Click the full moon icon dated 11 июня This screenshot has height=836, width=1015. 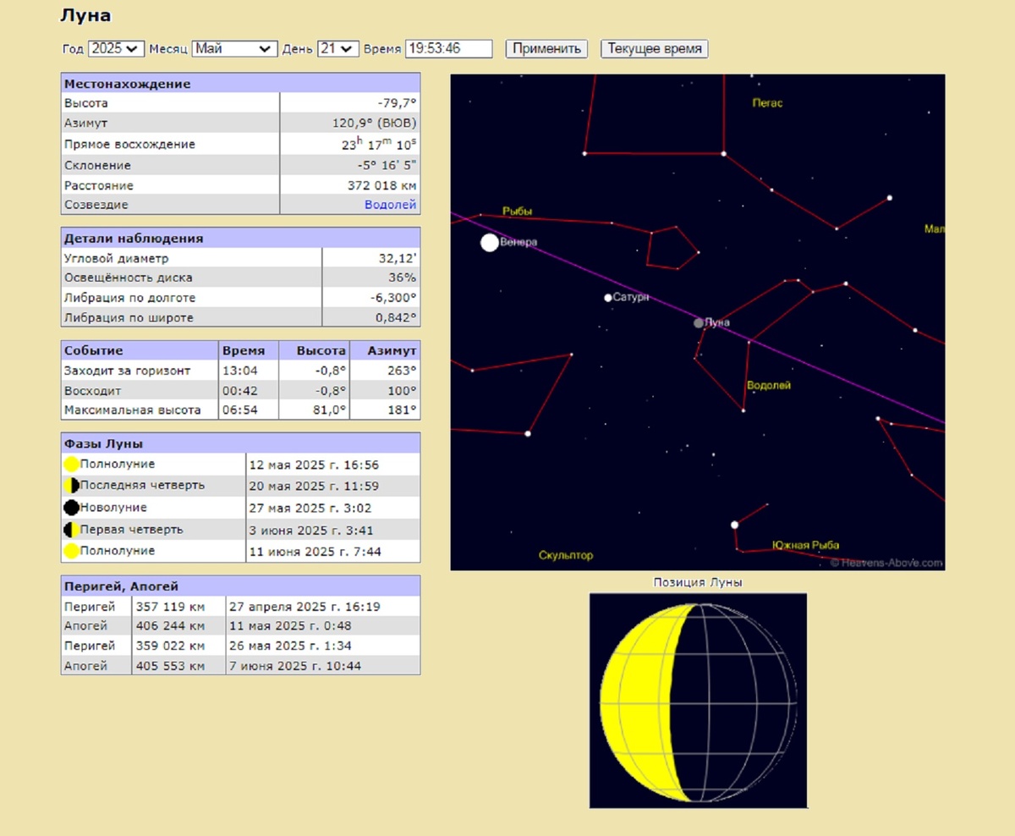72,551
